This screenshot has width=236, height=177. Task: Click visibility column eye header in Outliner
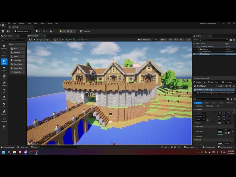point(194,44)
